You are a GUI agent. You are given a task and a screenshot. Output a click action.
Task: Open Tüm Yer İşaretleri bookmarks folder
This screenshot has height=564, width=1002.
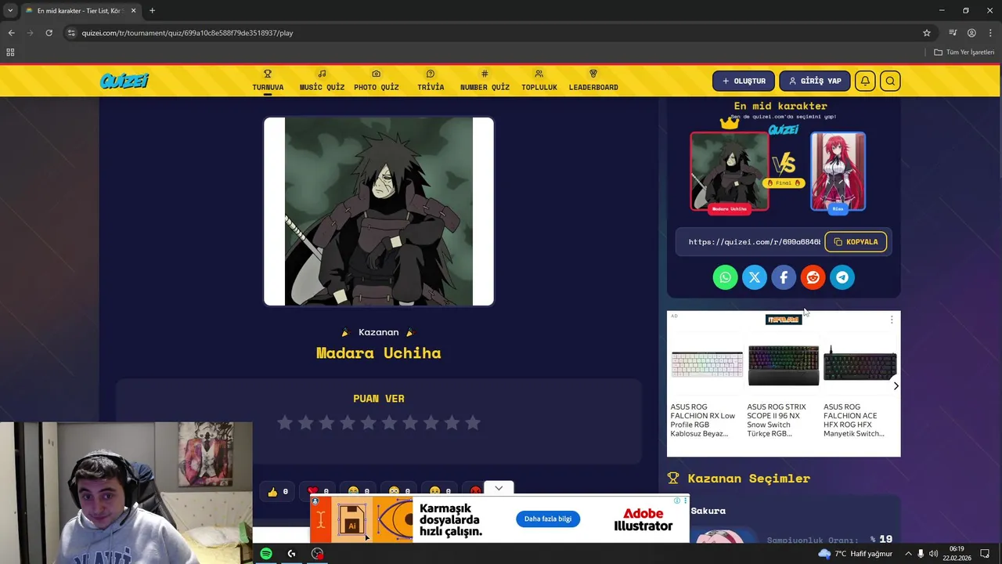click(x=964, y=52)
